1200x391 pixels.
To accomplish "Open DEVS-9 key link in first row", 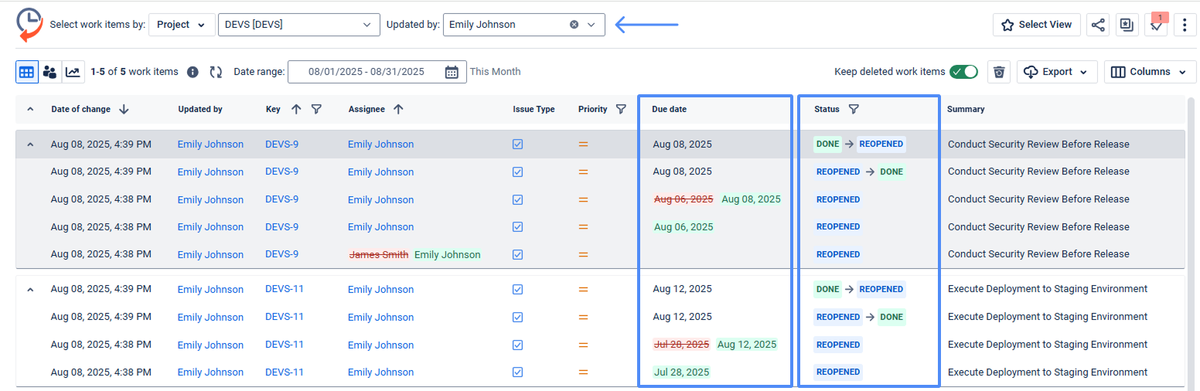I will coord(281,144).
